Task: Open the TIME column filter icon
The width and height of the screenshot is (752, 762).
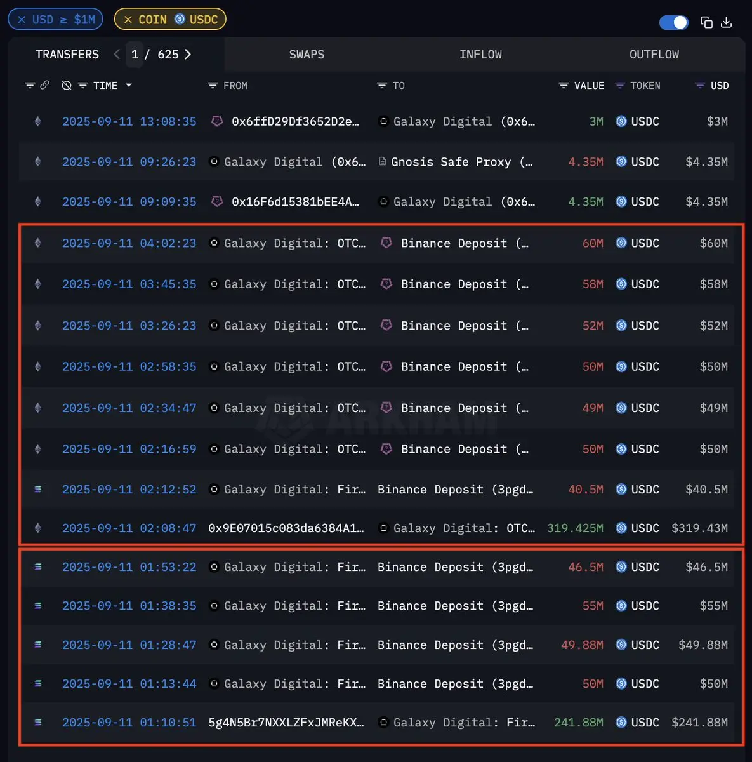Action: [x=83, y=85]
